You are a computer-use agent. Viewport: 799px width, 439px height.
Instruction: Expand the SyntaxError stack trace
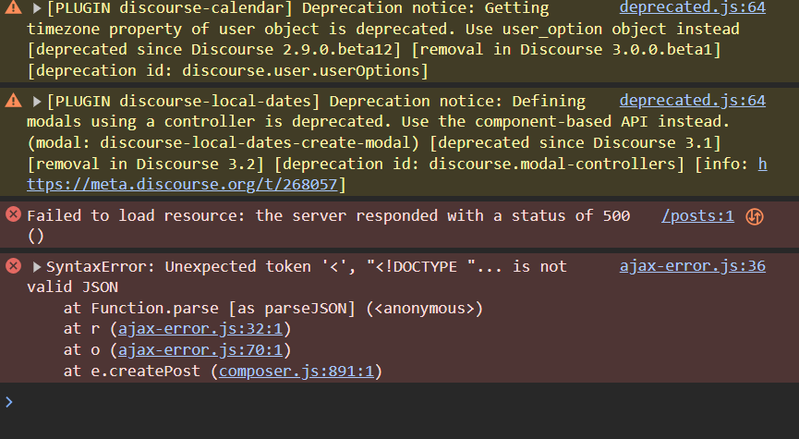[37, 267]
